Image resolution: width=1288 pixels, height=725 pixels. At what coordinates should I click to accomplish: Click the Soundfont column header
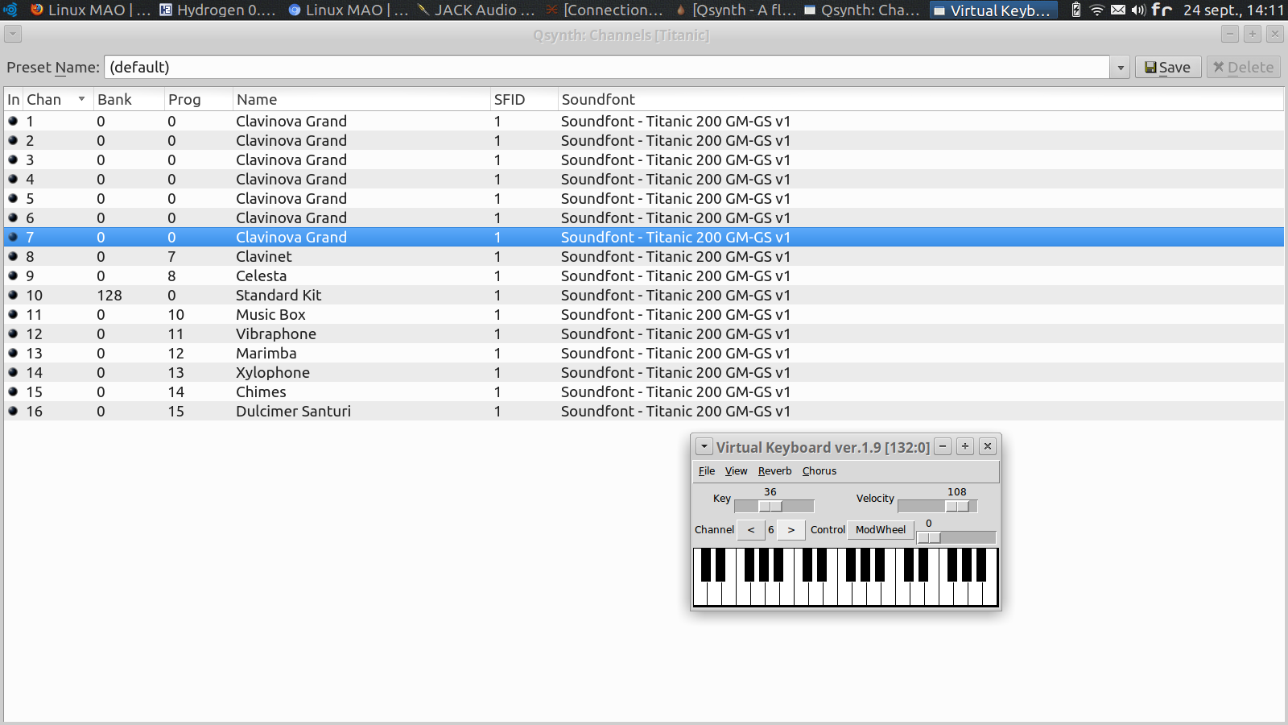pos(921,99)
